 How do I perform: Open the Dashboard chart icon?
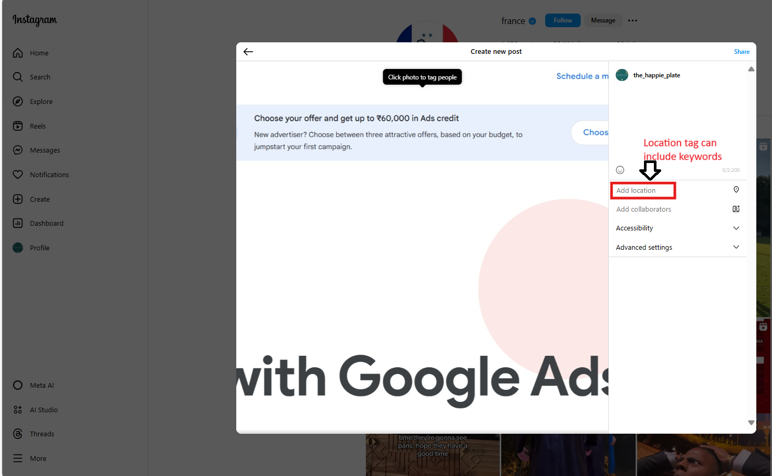pos(18,223)
